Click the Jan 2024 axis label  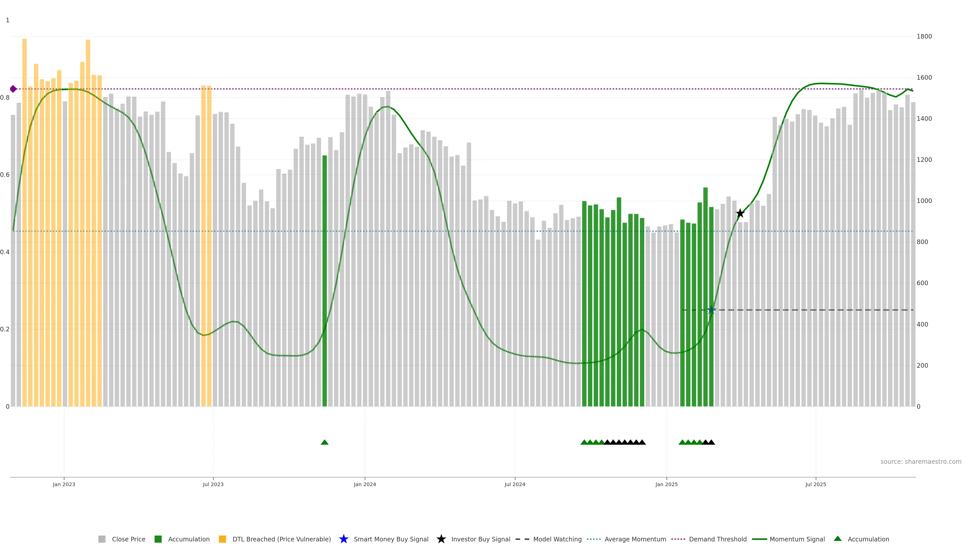click(364, 484)
